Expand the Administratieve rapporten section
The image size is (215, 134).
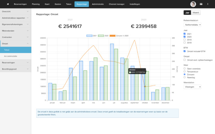[28, 17]
